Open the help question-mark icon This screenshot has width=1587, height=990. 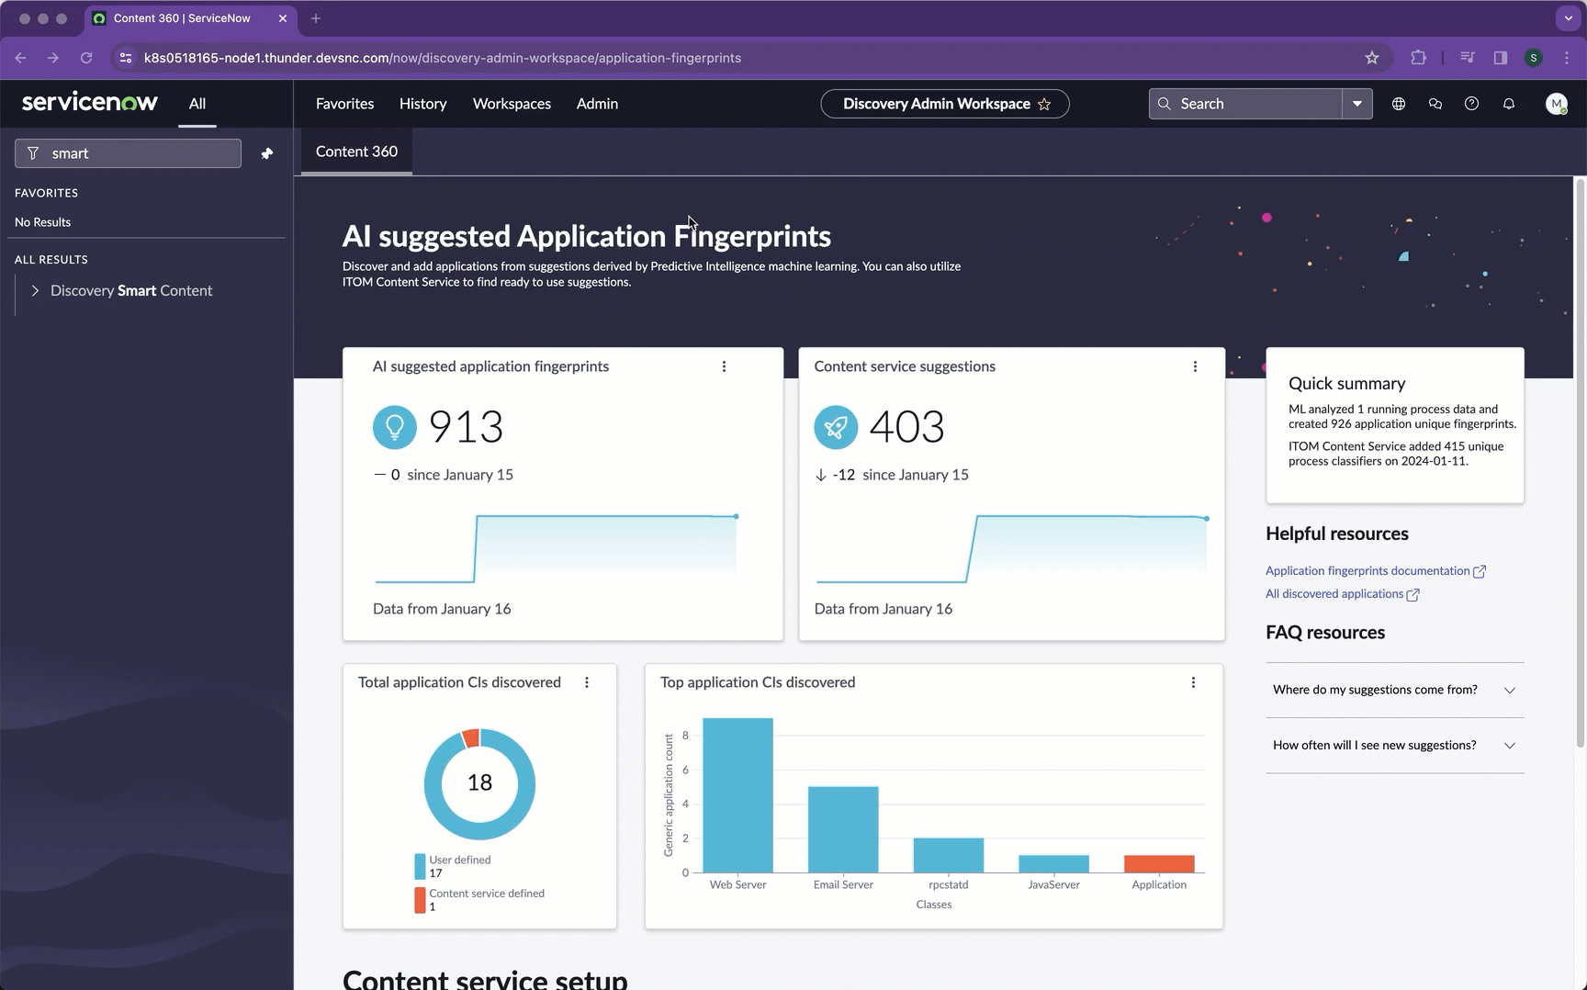pyautogui.click(x=1471, y=104)
